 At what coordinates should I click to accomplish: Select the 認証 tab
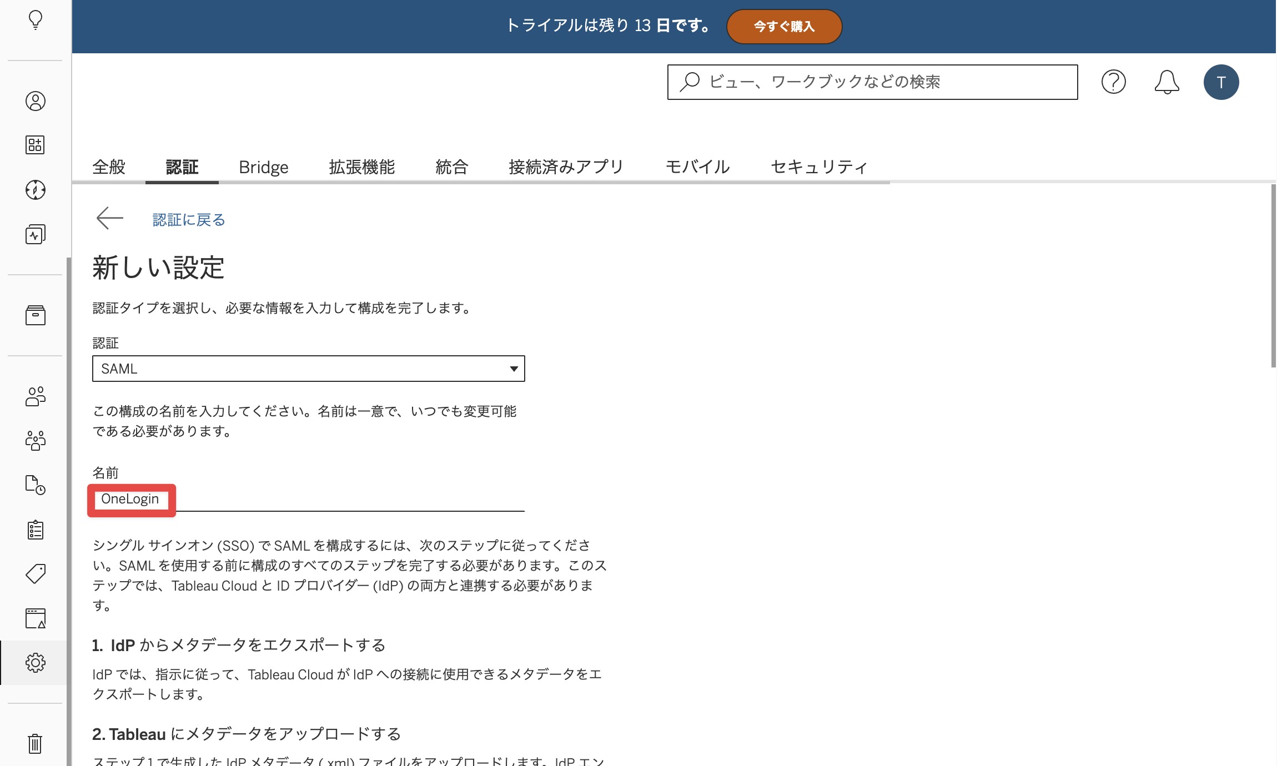182,167
